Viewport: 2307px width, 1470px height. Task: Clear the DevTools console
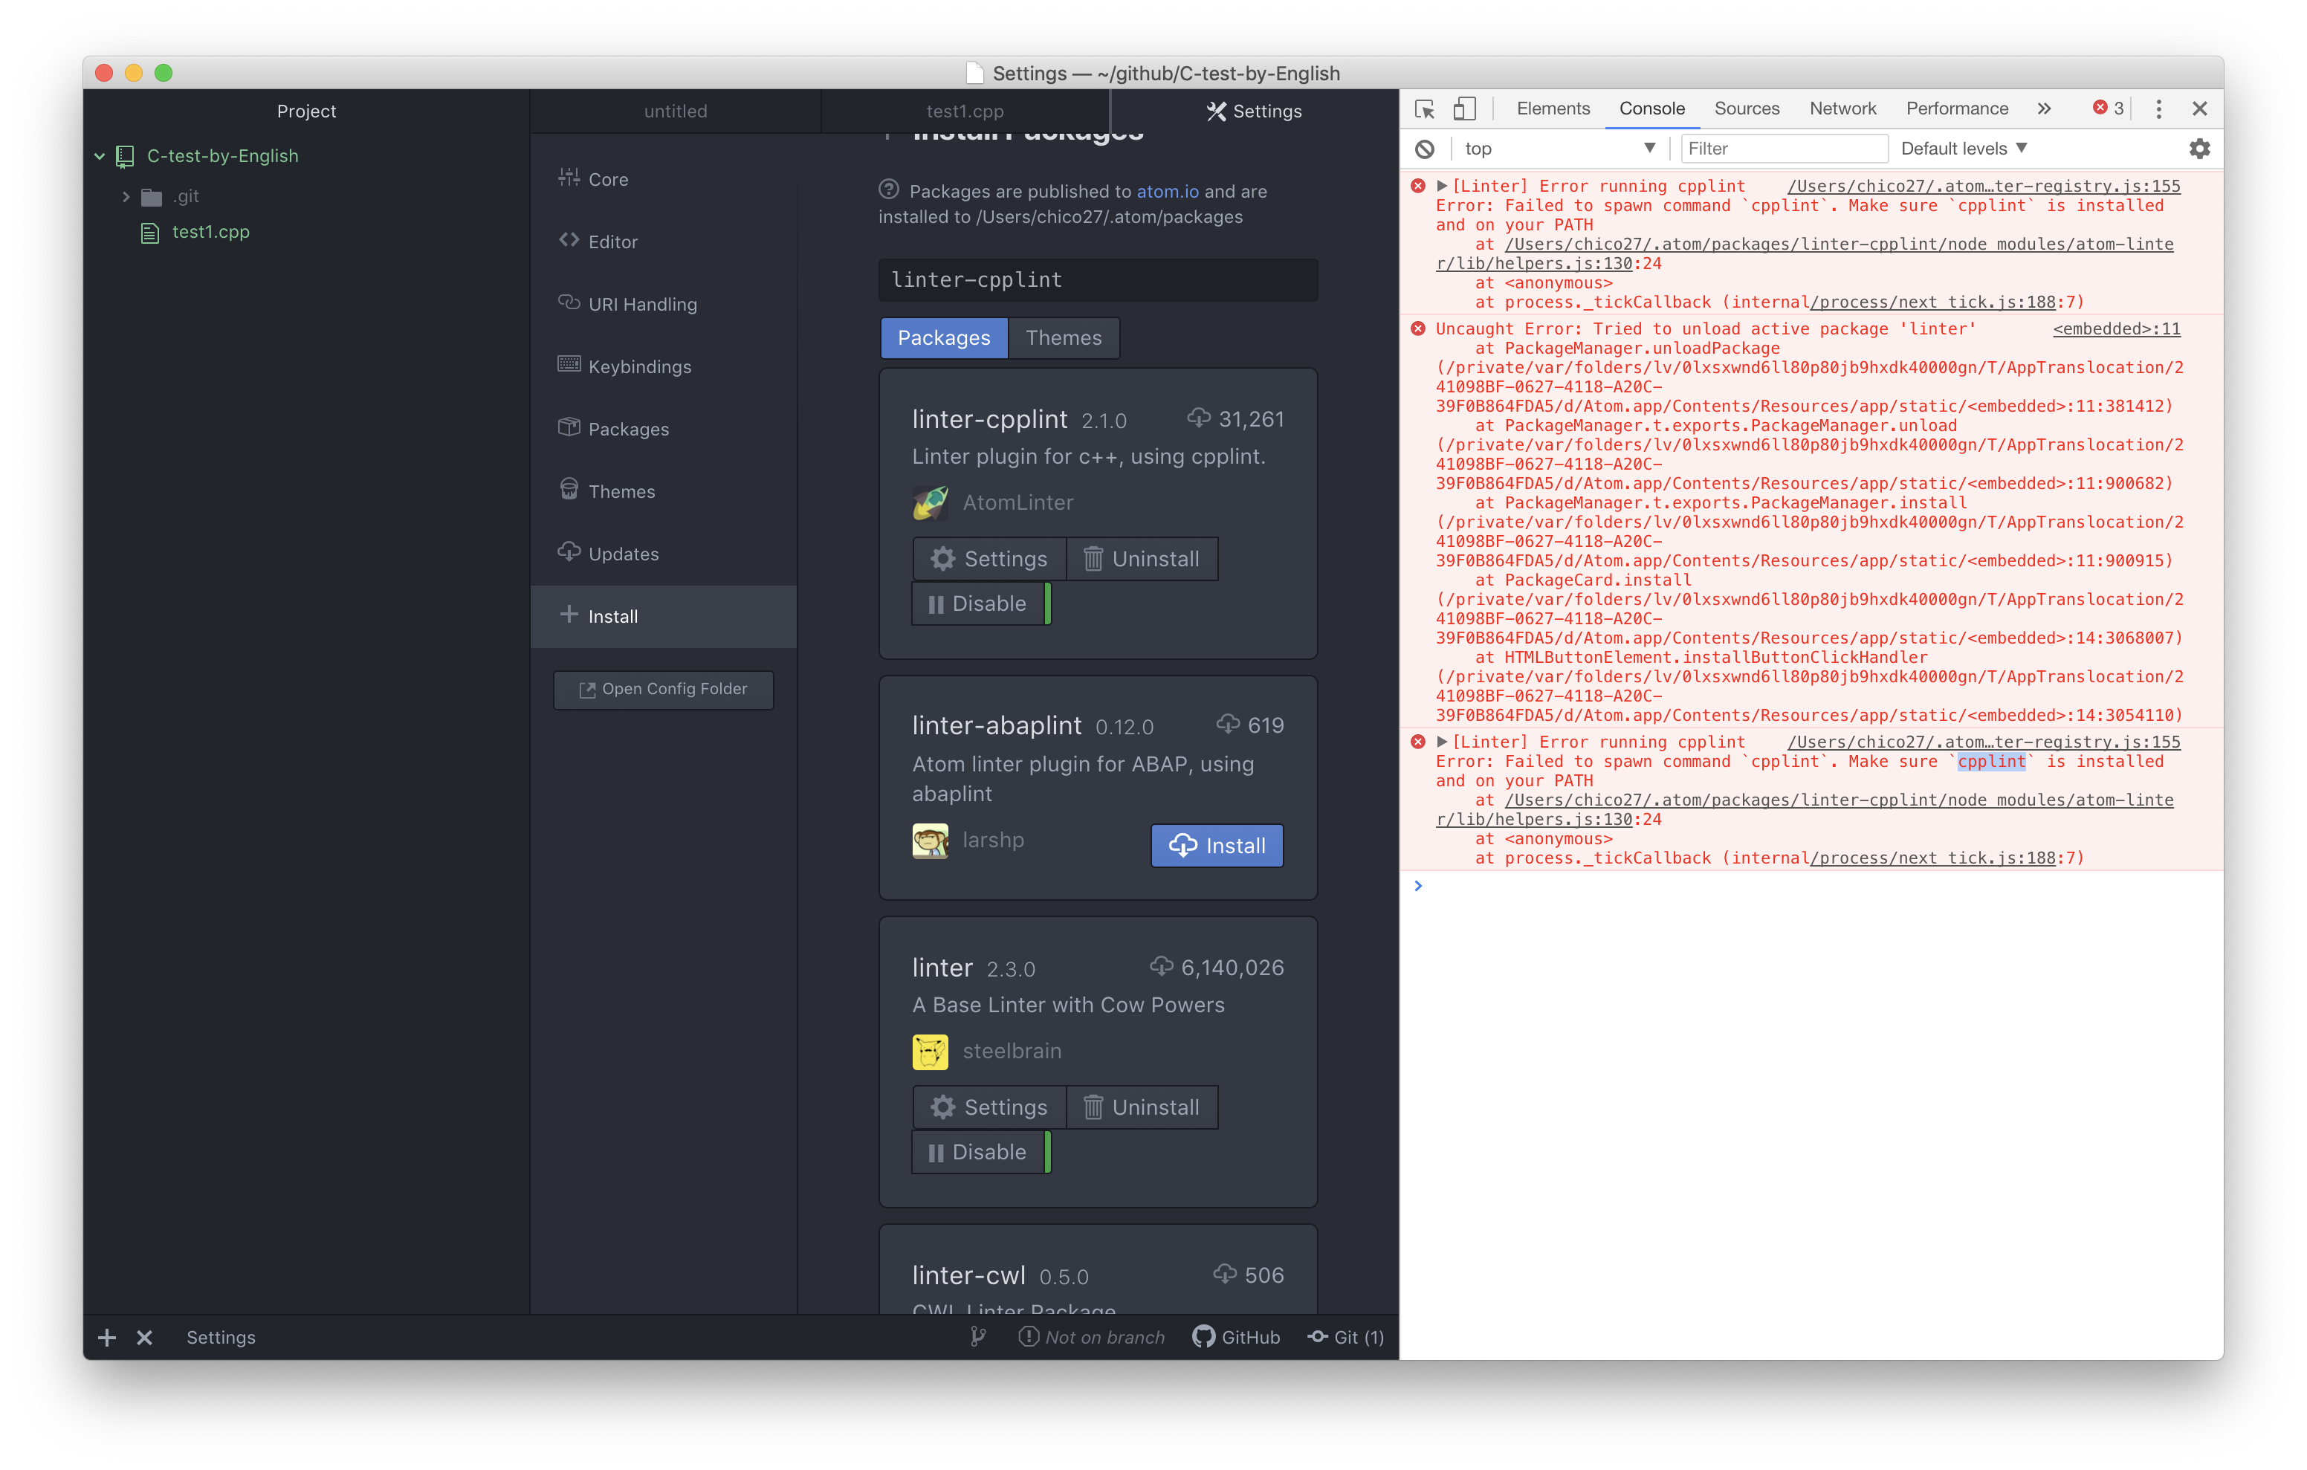[1426, 149]
